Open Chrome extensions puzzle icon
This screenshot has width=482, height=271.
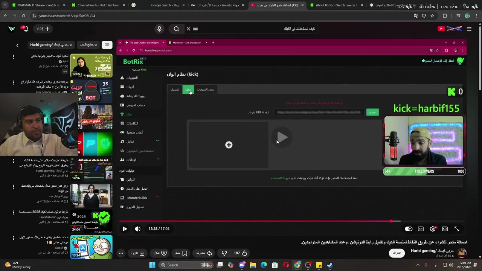(x=445, y=16)
